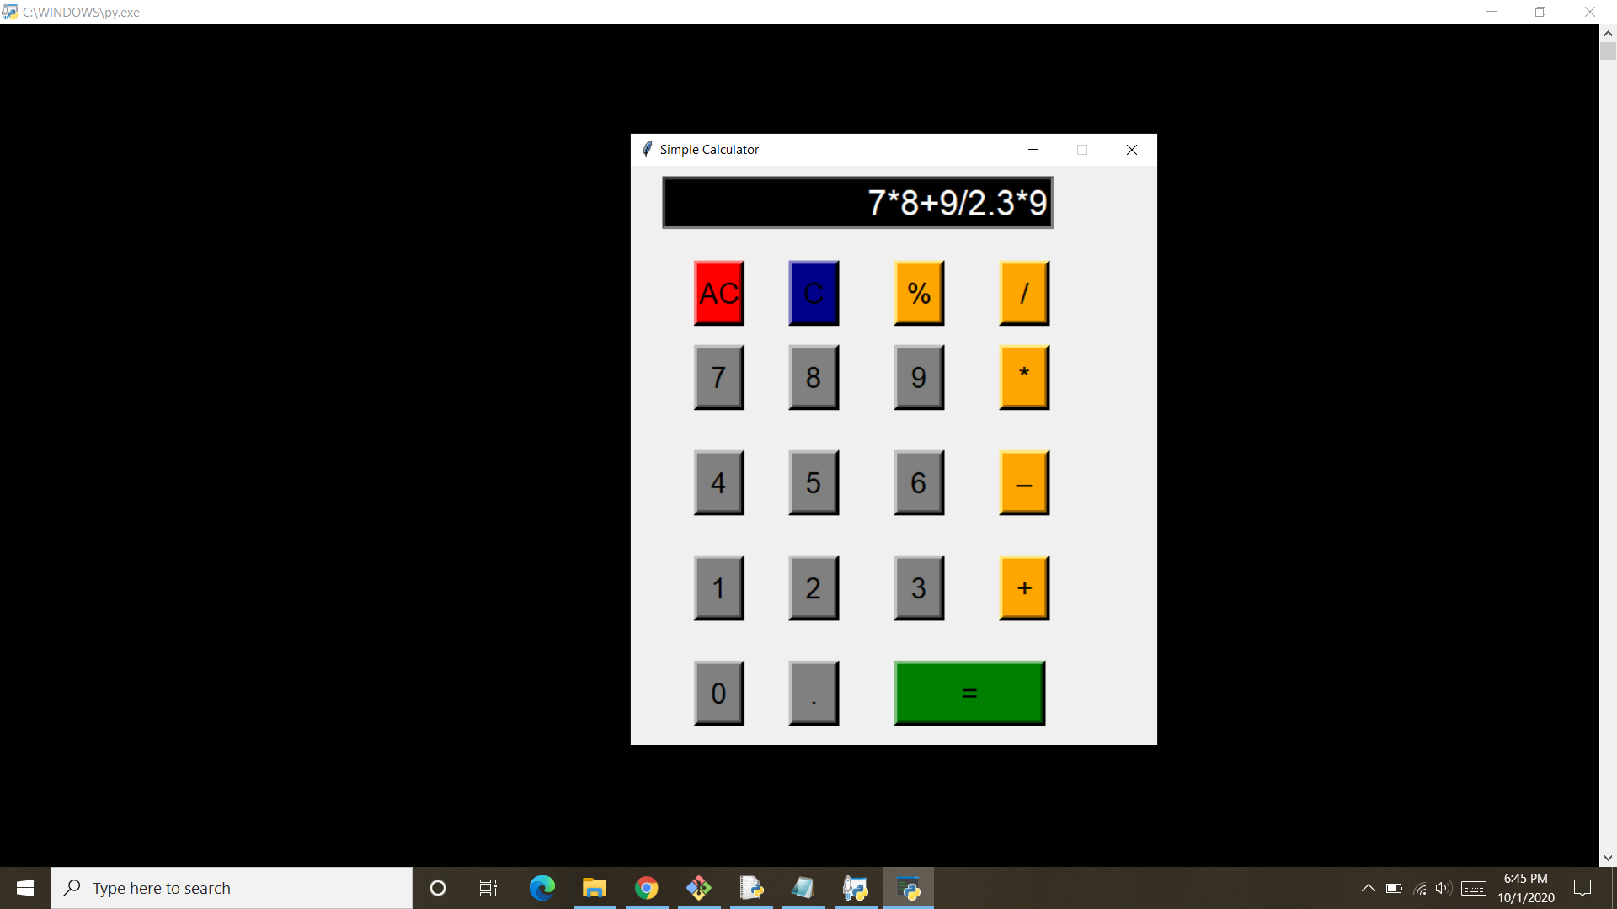
Task: Click the number 2 button
Action: coord(813,588)
